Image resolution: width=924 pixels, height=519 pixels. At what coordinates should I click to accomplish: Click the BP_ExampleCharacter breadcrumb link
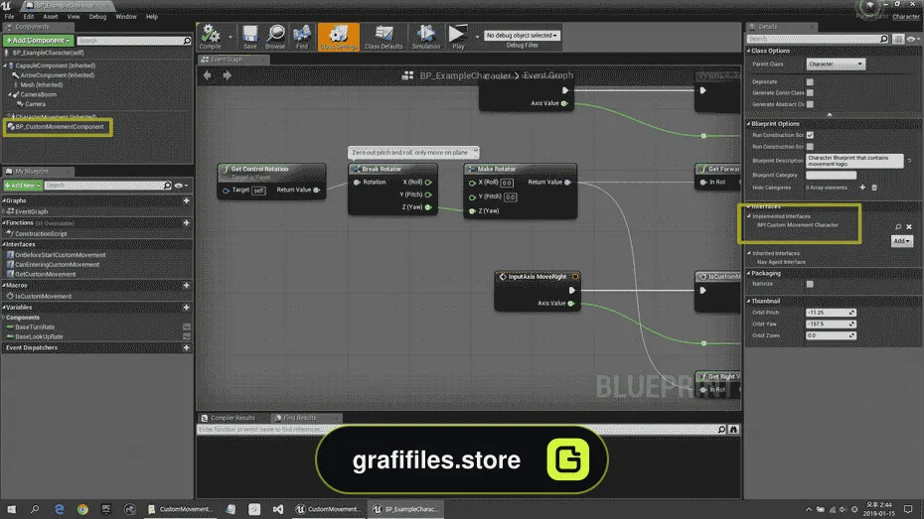point(465,75)
